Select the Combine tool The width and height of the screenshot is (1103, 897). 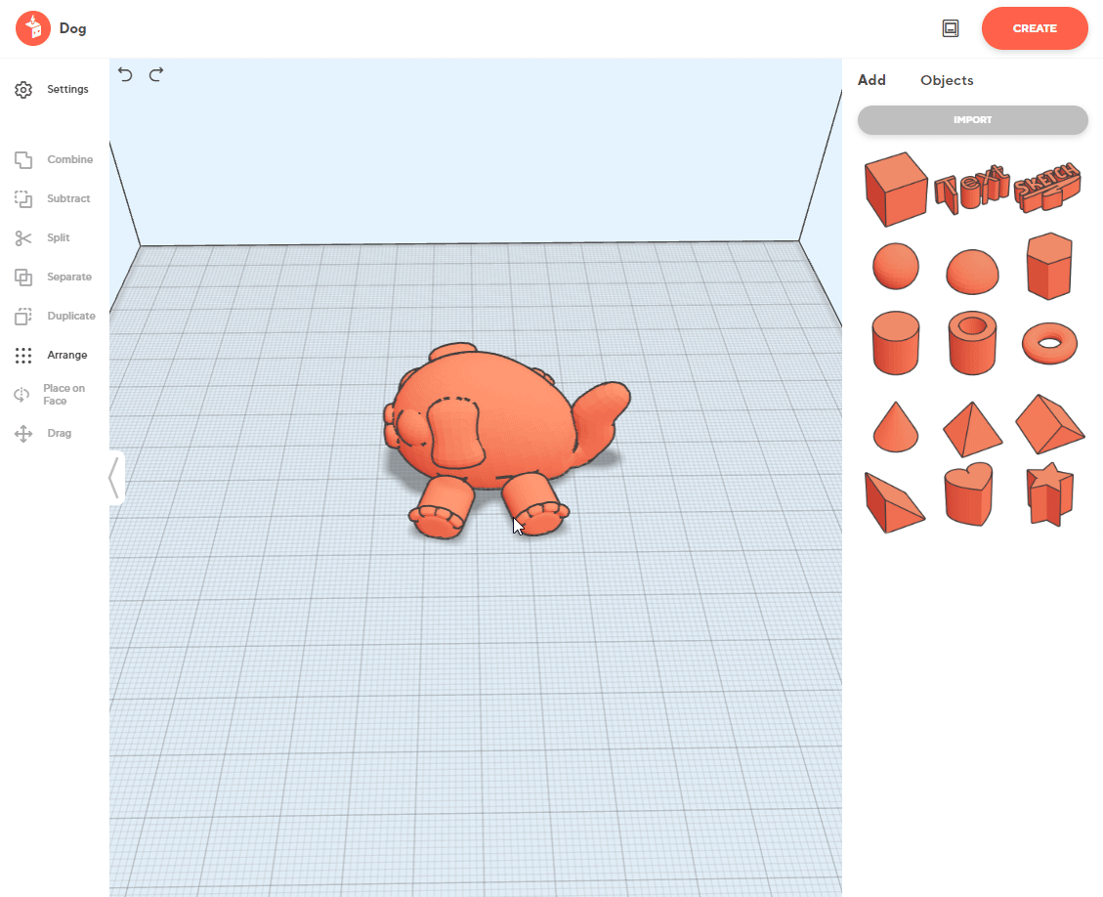point(55,160)
